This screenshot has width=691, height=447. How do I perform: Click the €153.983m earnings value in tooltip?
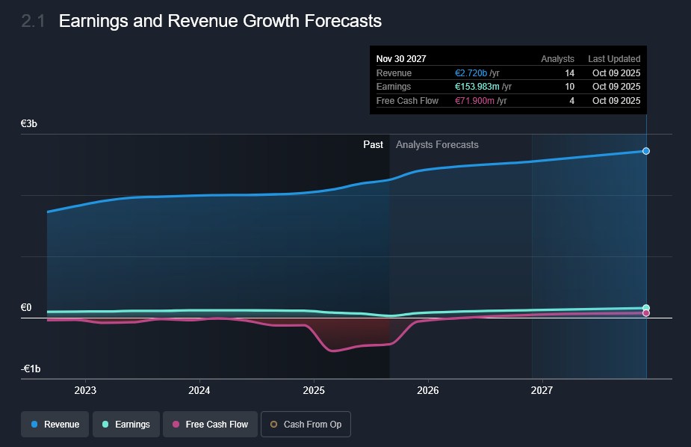tap(476, 87)
